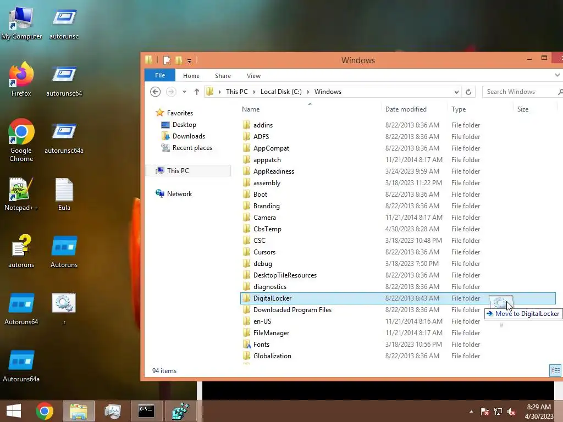
Task: Select the DigitalLocker folder
Action: pos(398,298)
